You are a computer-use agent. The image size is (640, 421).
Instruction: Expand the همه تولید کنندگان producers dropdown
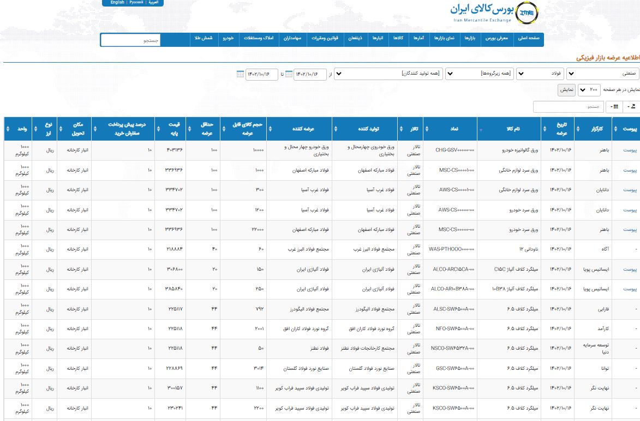point(388,74)
